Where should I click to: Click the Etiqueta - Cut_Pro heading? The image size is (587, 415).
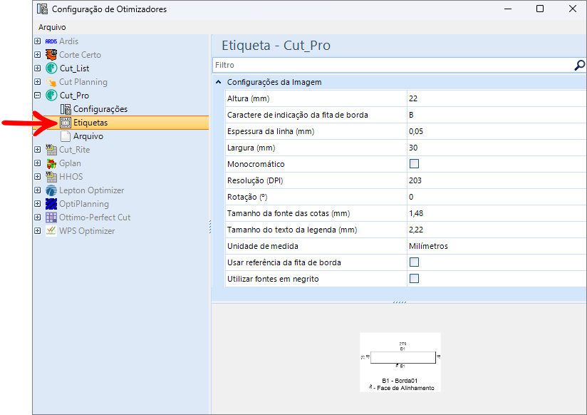point(276,46)
